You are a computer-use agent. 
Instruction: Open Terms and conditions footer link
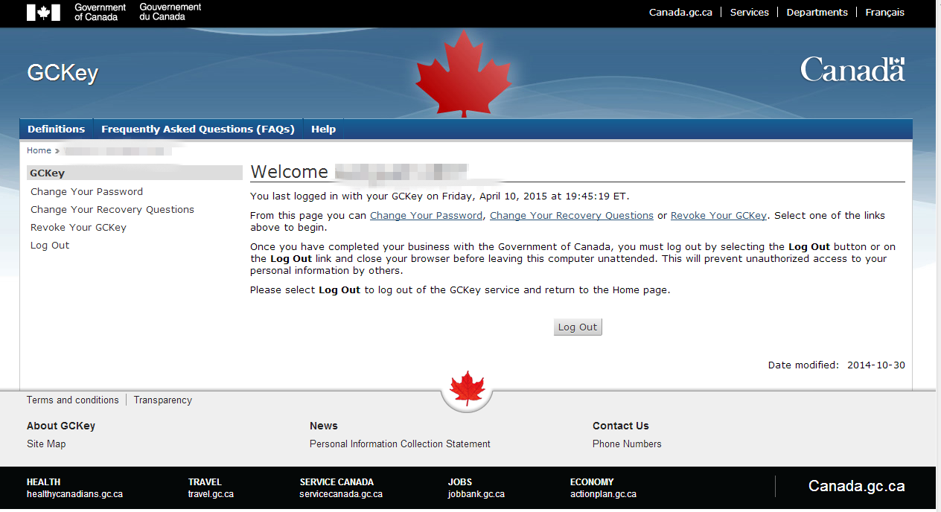click(x=73, y=400)
